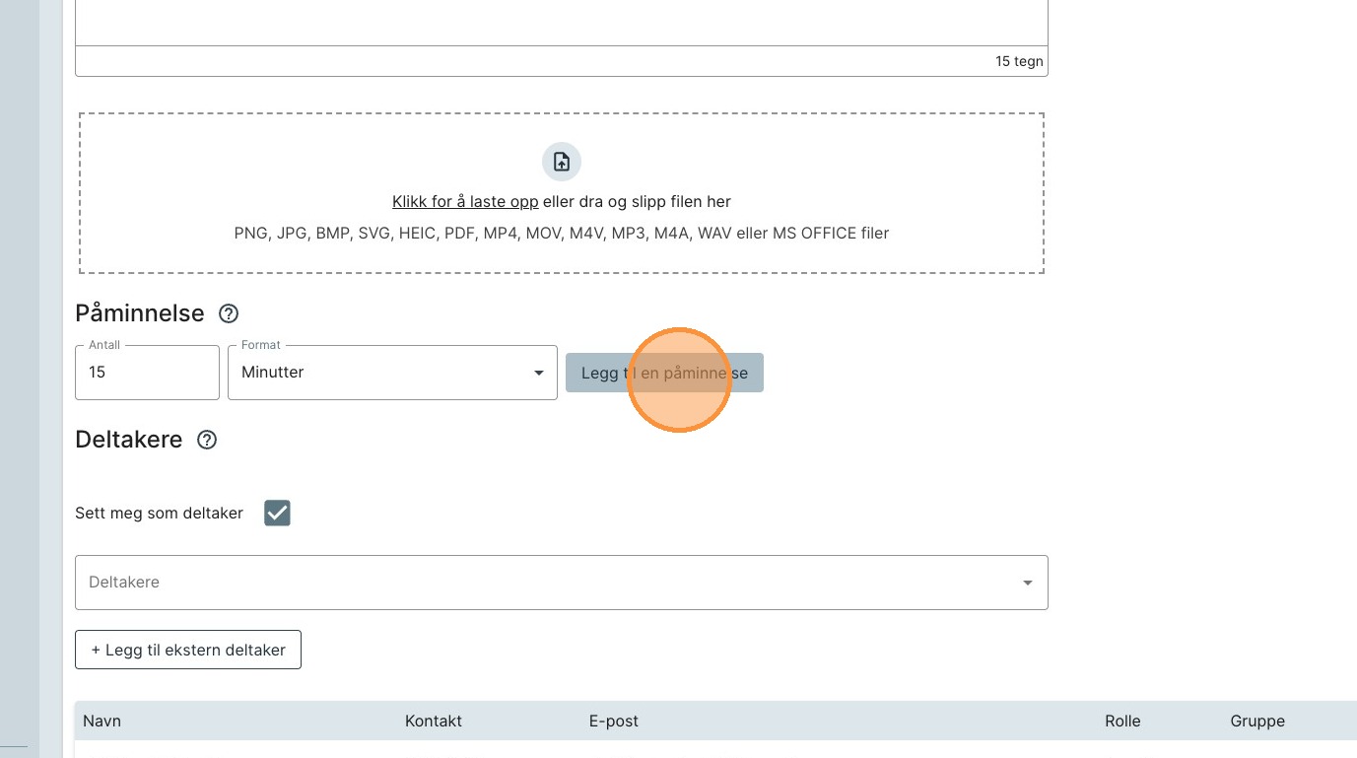The height and width of the screenshot is (758, 1357).
Task: Click the Kontakt column header
Action: 433,721
